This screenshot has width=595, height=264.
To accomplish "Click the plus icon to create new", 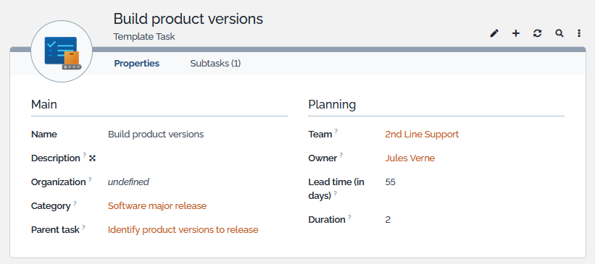I will [516, 33].
